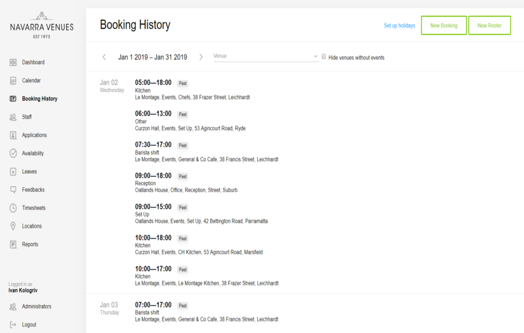The height and width of the screenshot is (333, 524).
Task: Click the Administrators people icon
Action: point(13,306)
